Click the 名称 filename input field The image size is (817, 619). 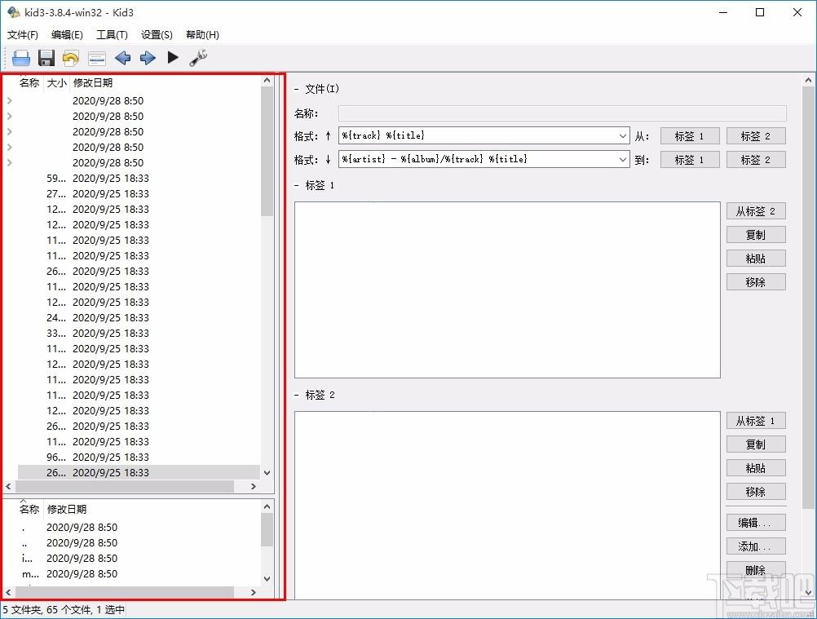click(x=563, y=113)
